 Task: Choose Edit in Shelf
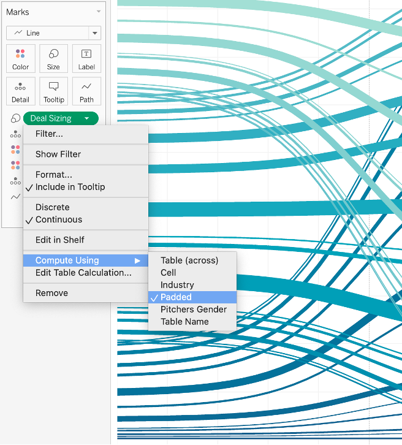(86, 240)
